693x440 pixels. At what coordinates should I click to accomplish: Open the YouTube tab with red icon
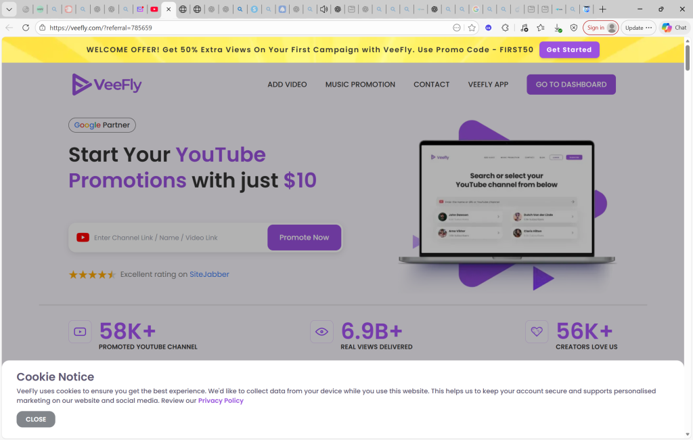pos(154,9)
